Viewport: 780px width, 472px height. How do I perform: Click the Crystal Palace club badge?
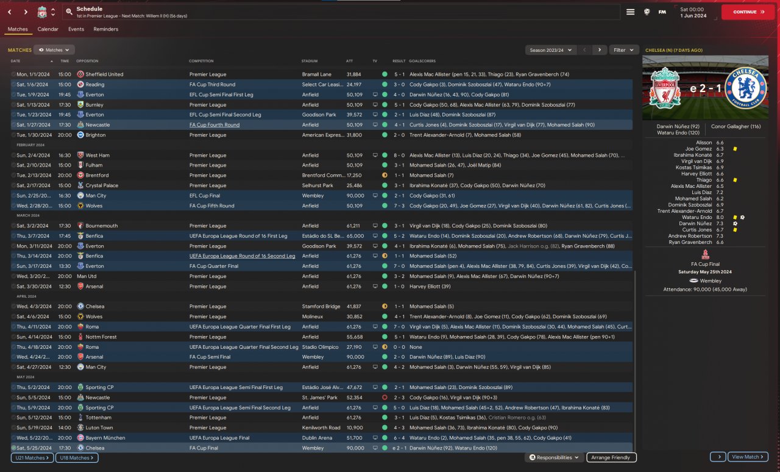tap(80, 185)
